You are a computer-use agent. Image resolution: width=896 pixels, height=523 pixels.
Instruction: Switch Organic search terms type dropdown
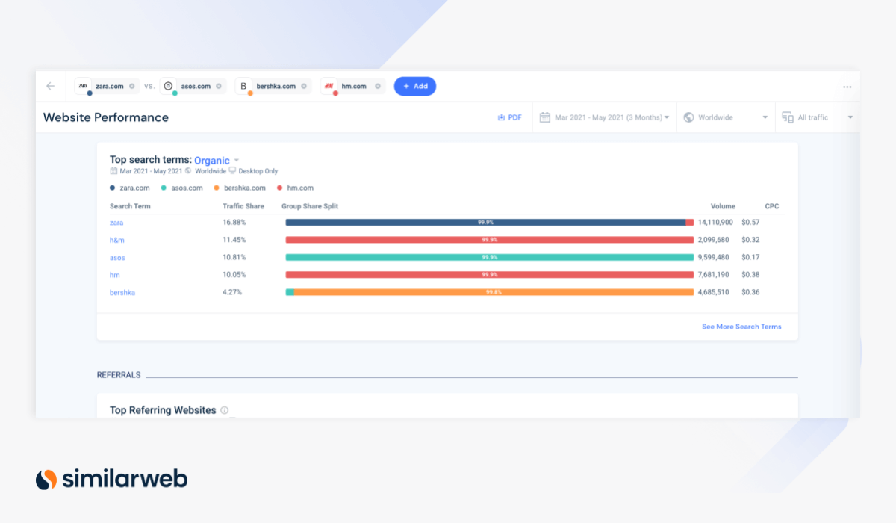(217, 160)
